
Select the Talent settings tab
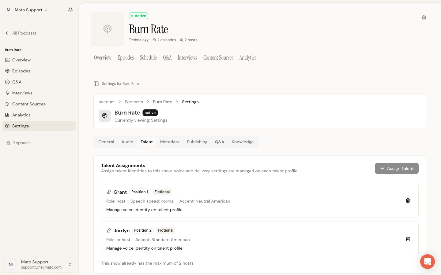(147, 142)
